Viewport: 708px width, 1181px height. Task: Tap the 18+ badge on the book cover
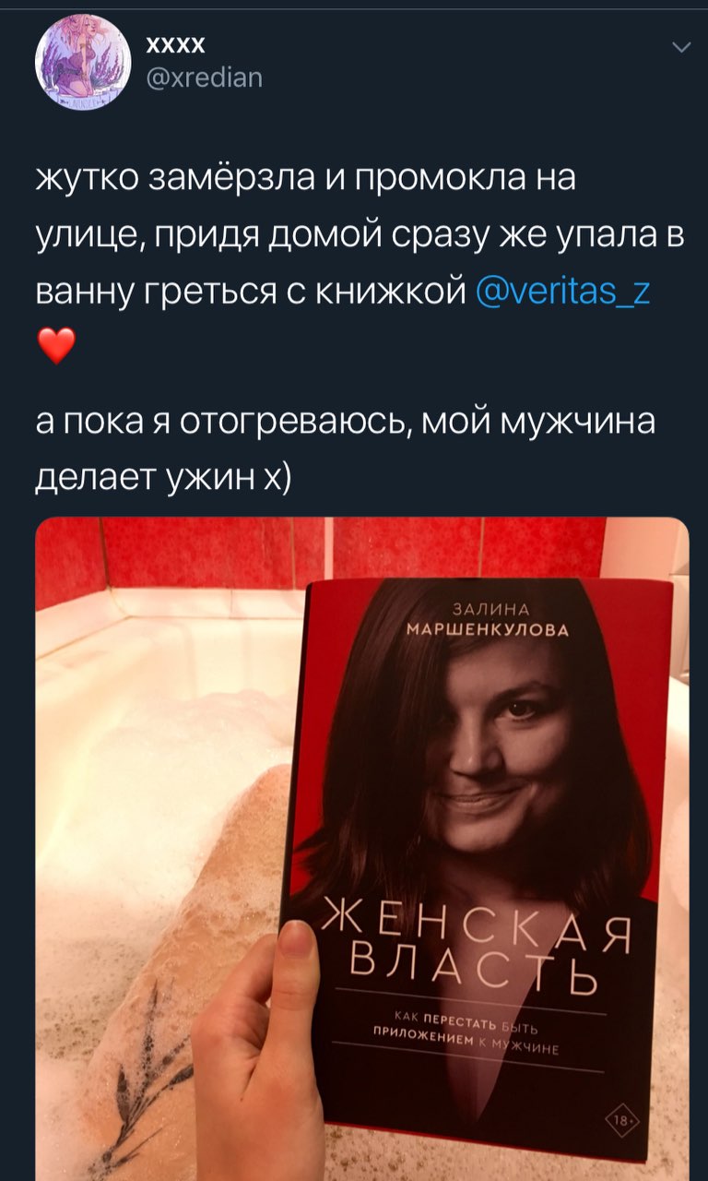[x=618, y=1120]
